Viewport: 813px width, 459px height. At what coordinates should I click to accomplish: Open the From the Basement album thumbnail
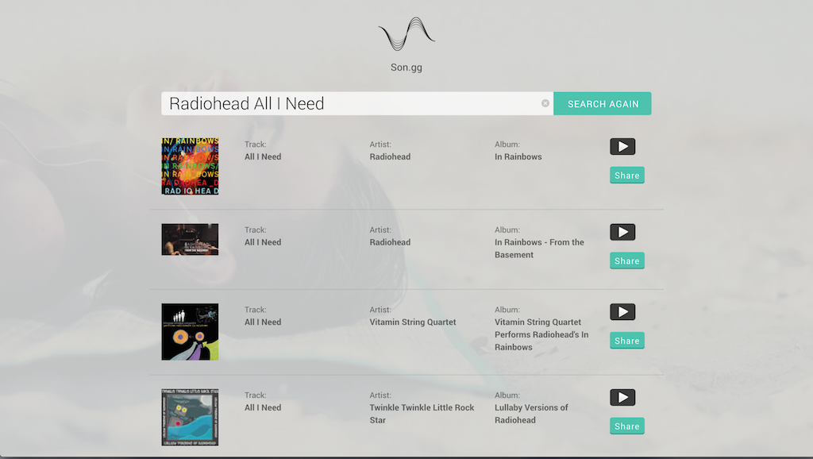point(190,240)
